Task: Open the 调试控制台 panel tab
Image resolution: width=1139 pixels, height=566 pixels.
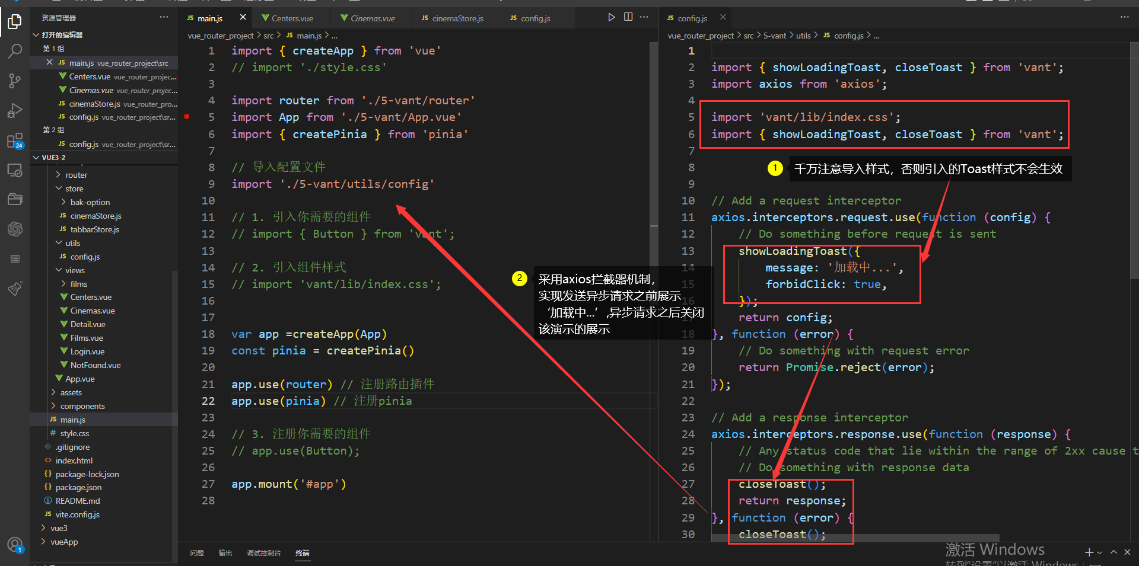Action: (263, 553)
